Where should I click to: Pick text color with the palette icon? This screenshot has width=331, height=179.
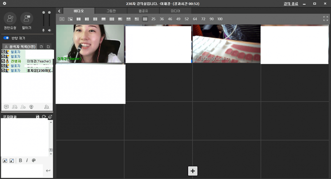tap(34, 161)
